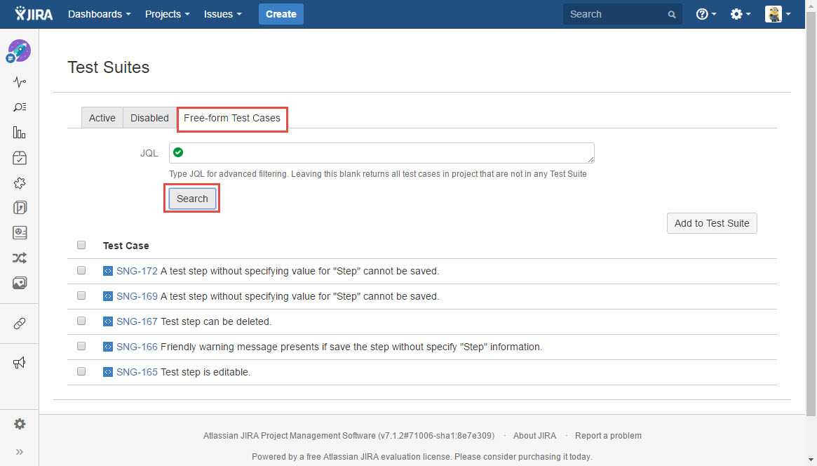817x466 pixels.
Task: Check the box for SNG-166
Action: [x=81, y=346]
